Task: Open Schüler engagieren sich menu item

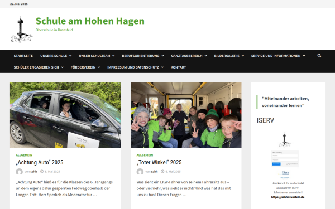Action: pyautogui.click(x=36, y=67)
